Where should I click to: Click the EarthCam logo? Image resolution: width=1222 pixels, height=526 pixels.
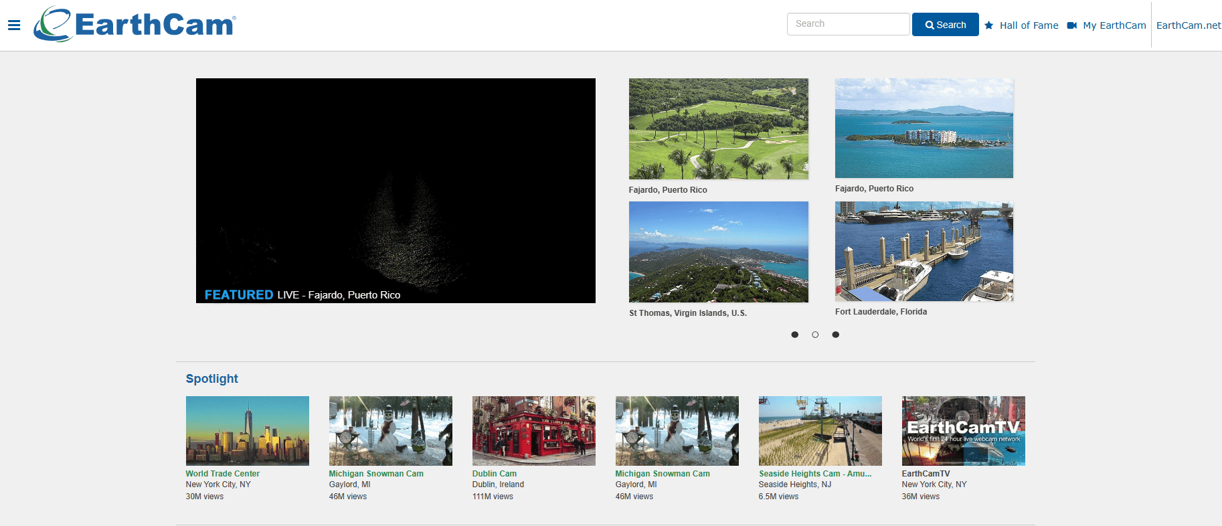click(135, 25)
